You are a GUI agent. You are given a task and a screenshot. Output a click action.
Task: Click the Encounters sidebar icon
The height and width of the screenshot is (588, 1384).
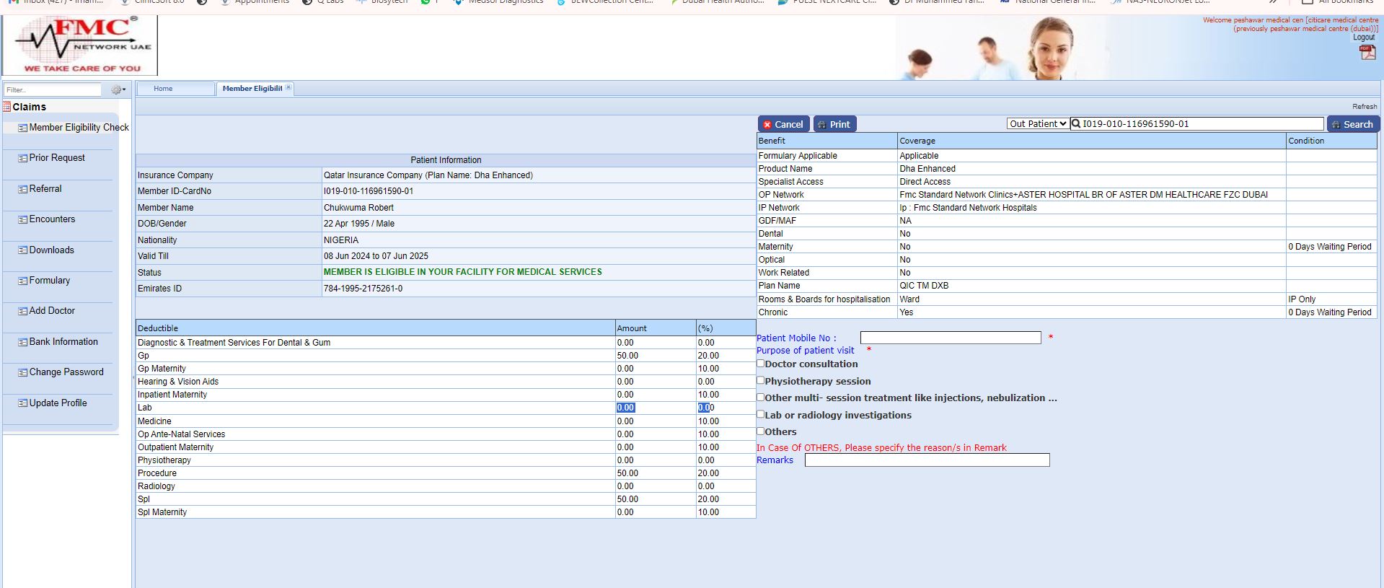22,219
